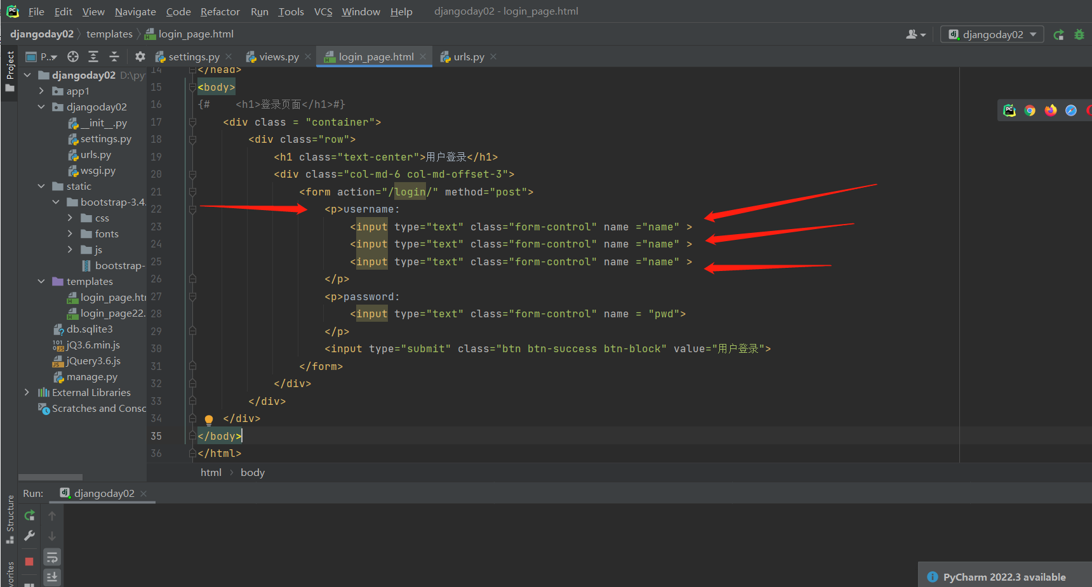This screenshot has height=587, width=1092.
Task: Stop the running process red square
Action: click(x=29, y=562)
